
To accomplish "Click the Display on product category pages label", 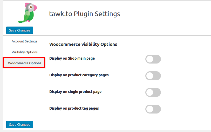I will (x=79, y=75).
